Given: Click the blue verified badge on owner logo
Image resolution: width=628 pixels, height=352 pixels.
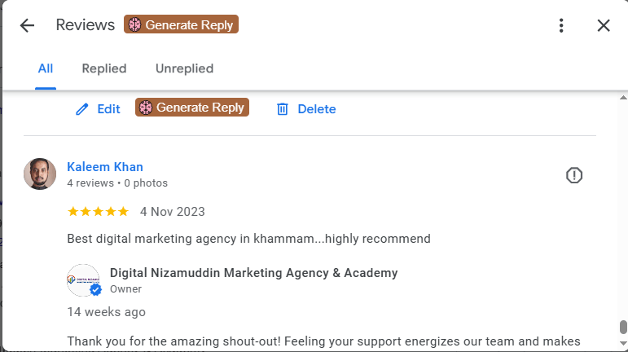Looking at the screenshot, I should pyautogui.click(x=95, y=290).
